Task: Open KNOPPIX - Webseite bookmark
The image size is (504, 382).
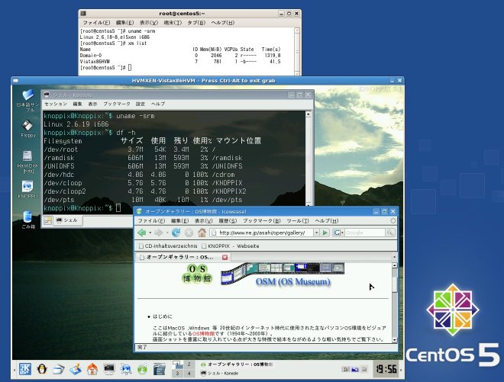Action: 230,246
